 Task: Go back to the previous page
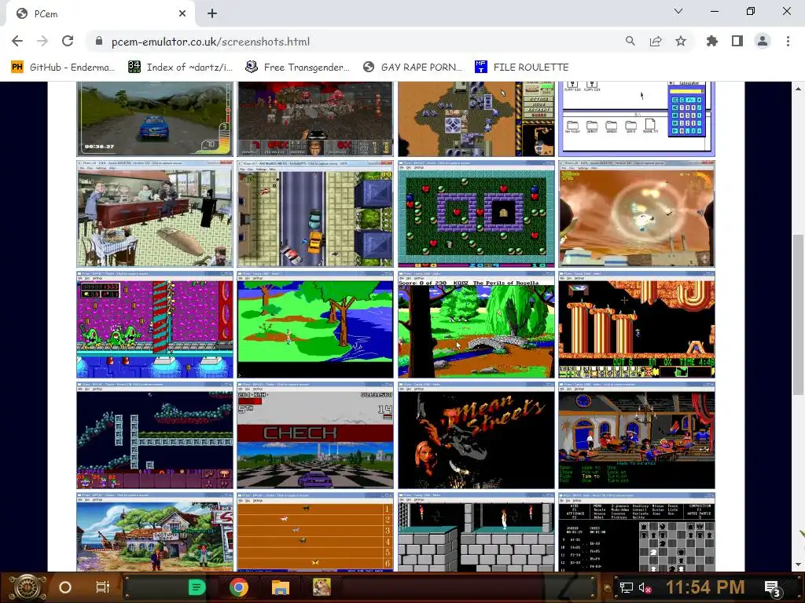pyautogui.click(x=17, y=42)
